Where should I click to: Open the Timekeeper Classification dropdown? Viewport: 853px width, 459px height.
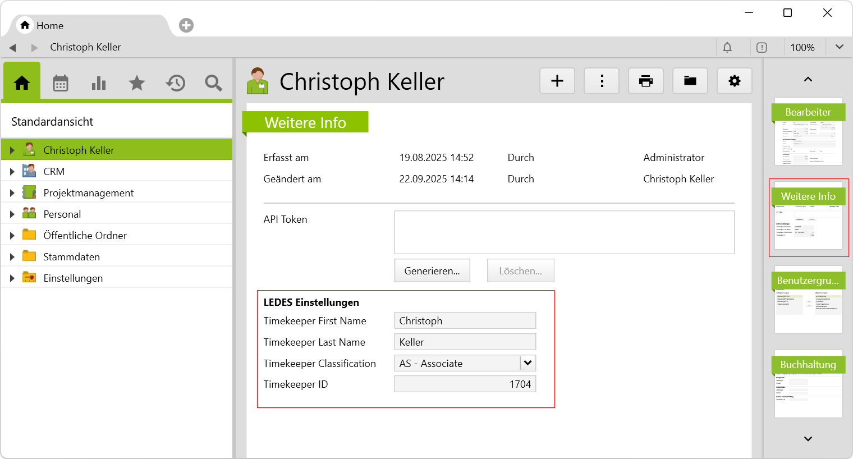click(528, 363)
